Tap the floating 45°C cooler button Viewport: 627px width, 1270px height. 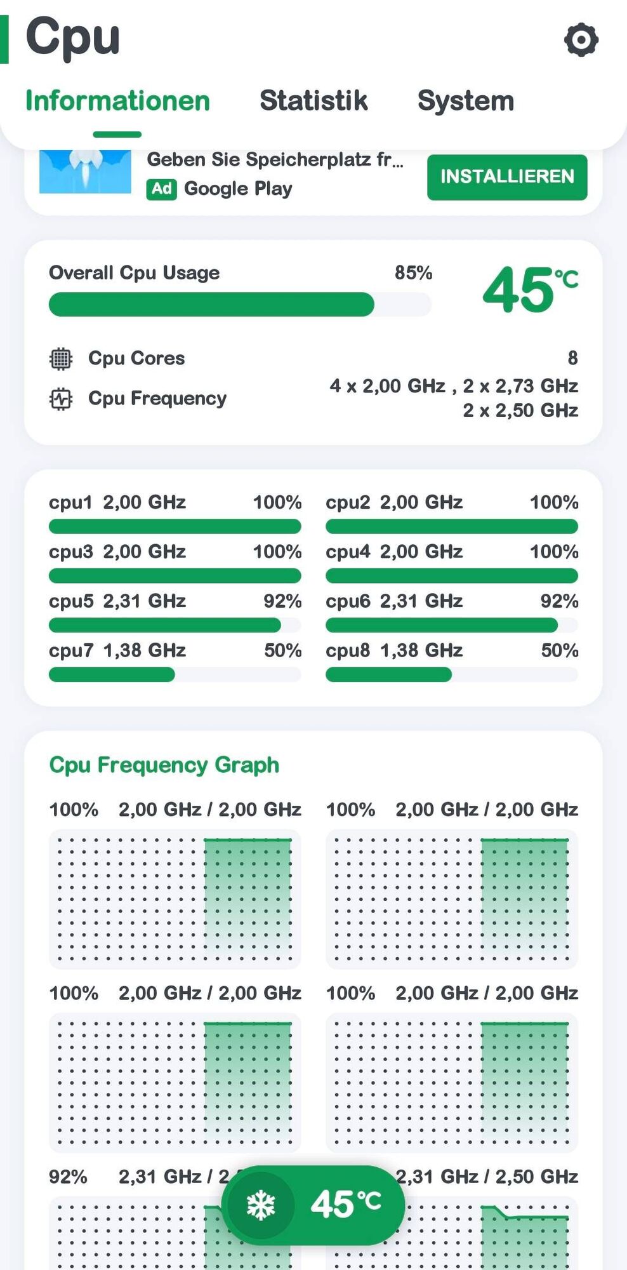point(313,1205)
